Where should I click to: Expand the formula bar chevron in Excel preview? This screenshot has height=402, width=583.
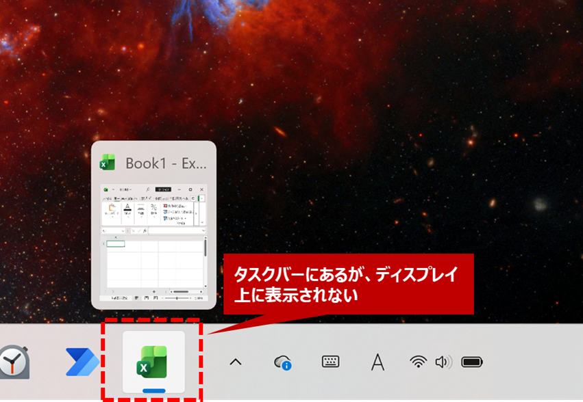tap(203, 231)
